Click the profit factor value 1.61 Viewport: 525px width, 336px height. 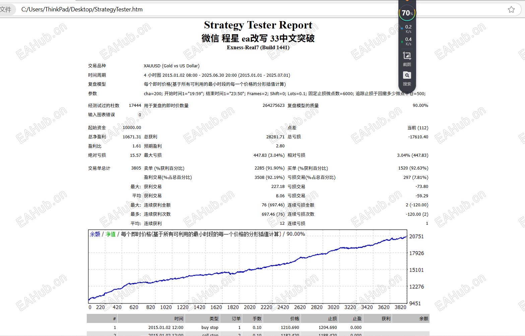pos(137,146)
